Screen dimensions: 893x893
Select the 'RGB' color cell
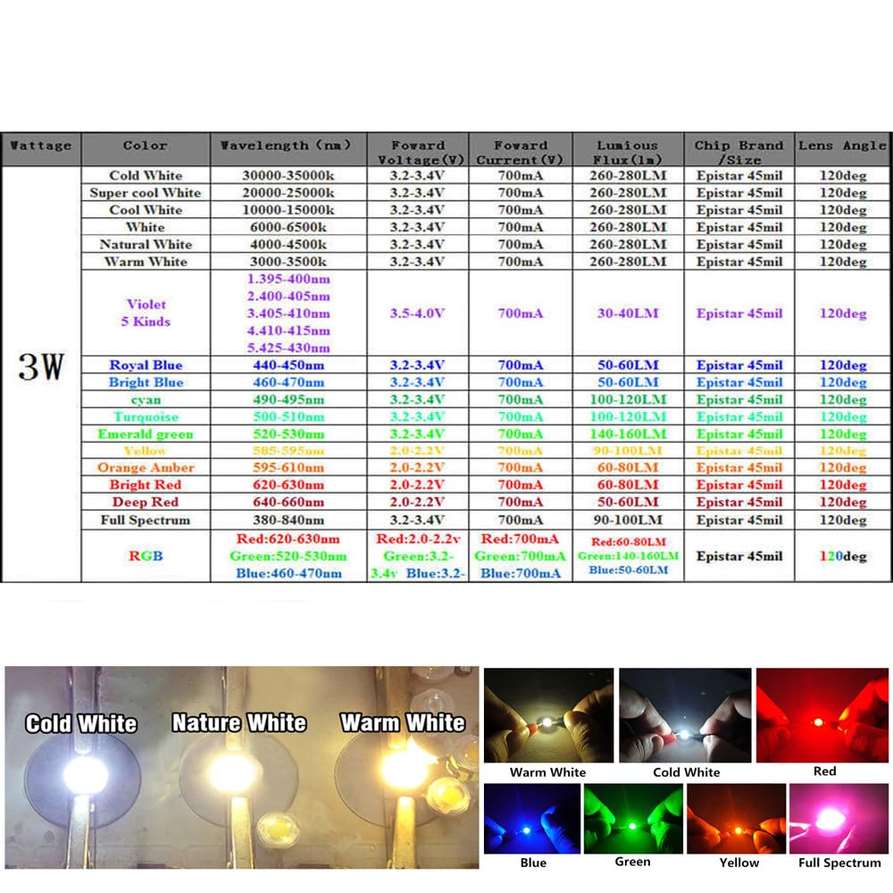pyautogui.click(x=146, y=555)
